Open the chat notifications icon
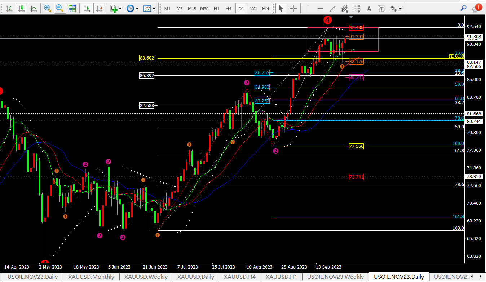486x282 pixels. pyautogui.click(x=477, y=8)
